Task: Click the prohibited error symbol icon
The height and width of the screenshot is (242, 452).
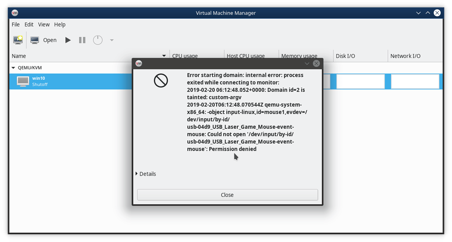Action: [161, 81]
